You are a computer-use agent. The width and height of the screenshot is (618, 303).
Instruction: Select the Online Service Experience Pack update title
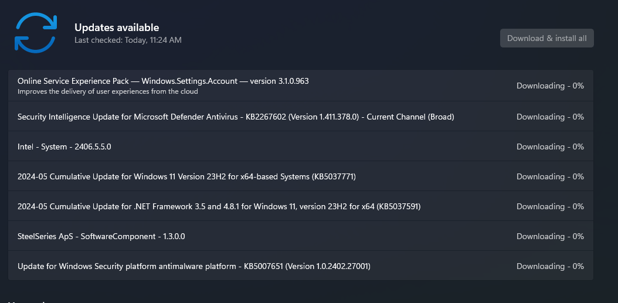(163, 81)
